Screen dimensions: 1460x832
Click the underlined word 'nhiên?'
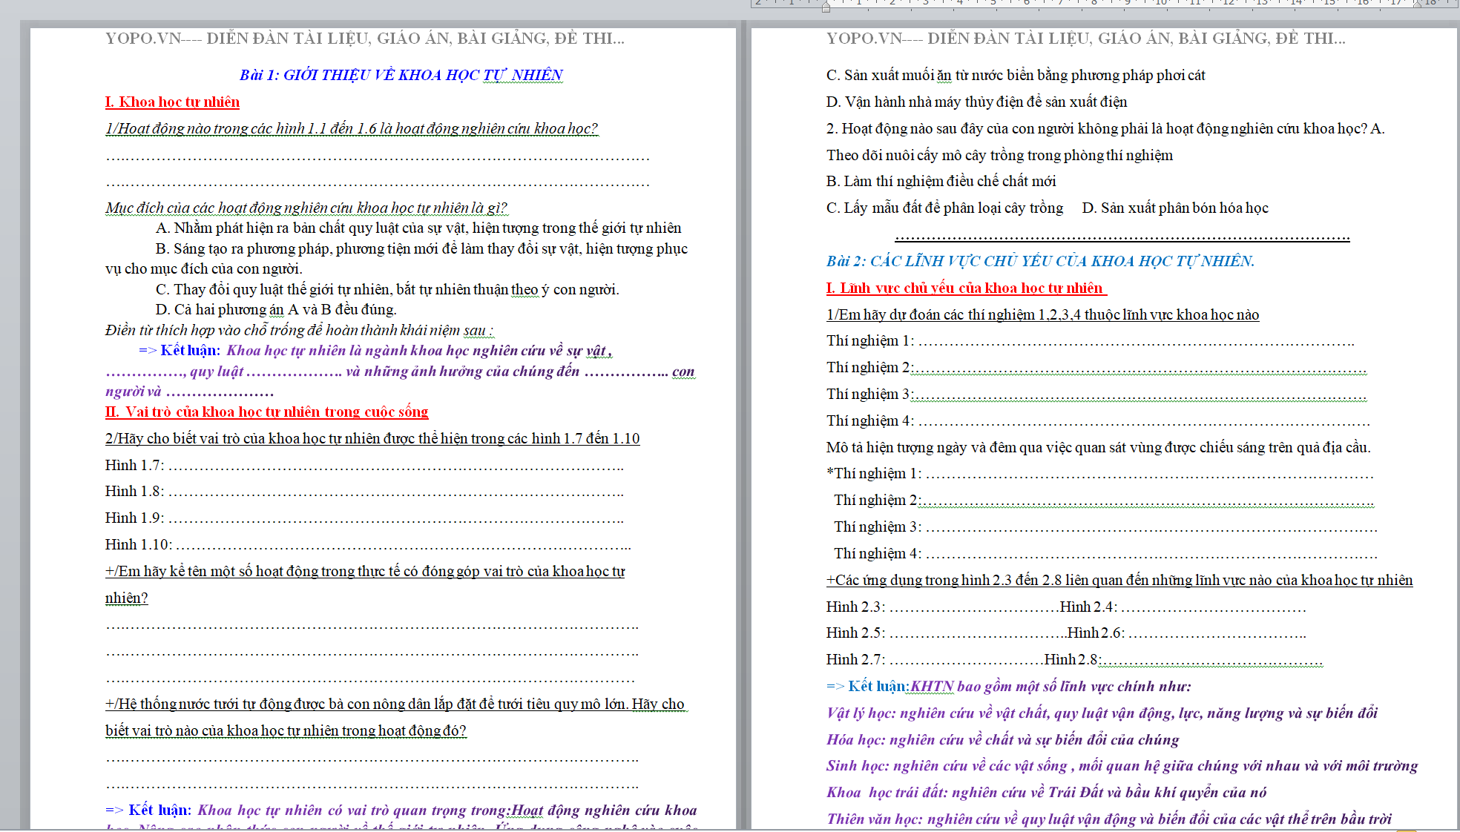click(127, 598)
